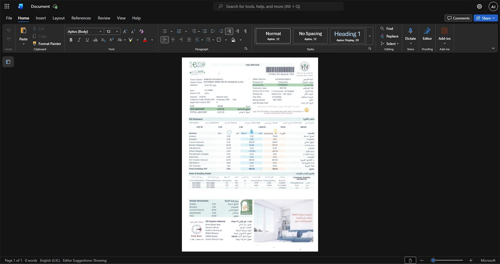The image size is (500, 264).
Task: Open the app launcher waffle icon
Action: (x=7, y=6)
